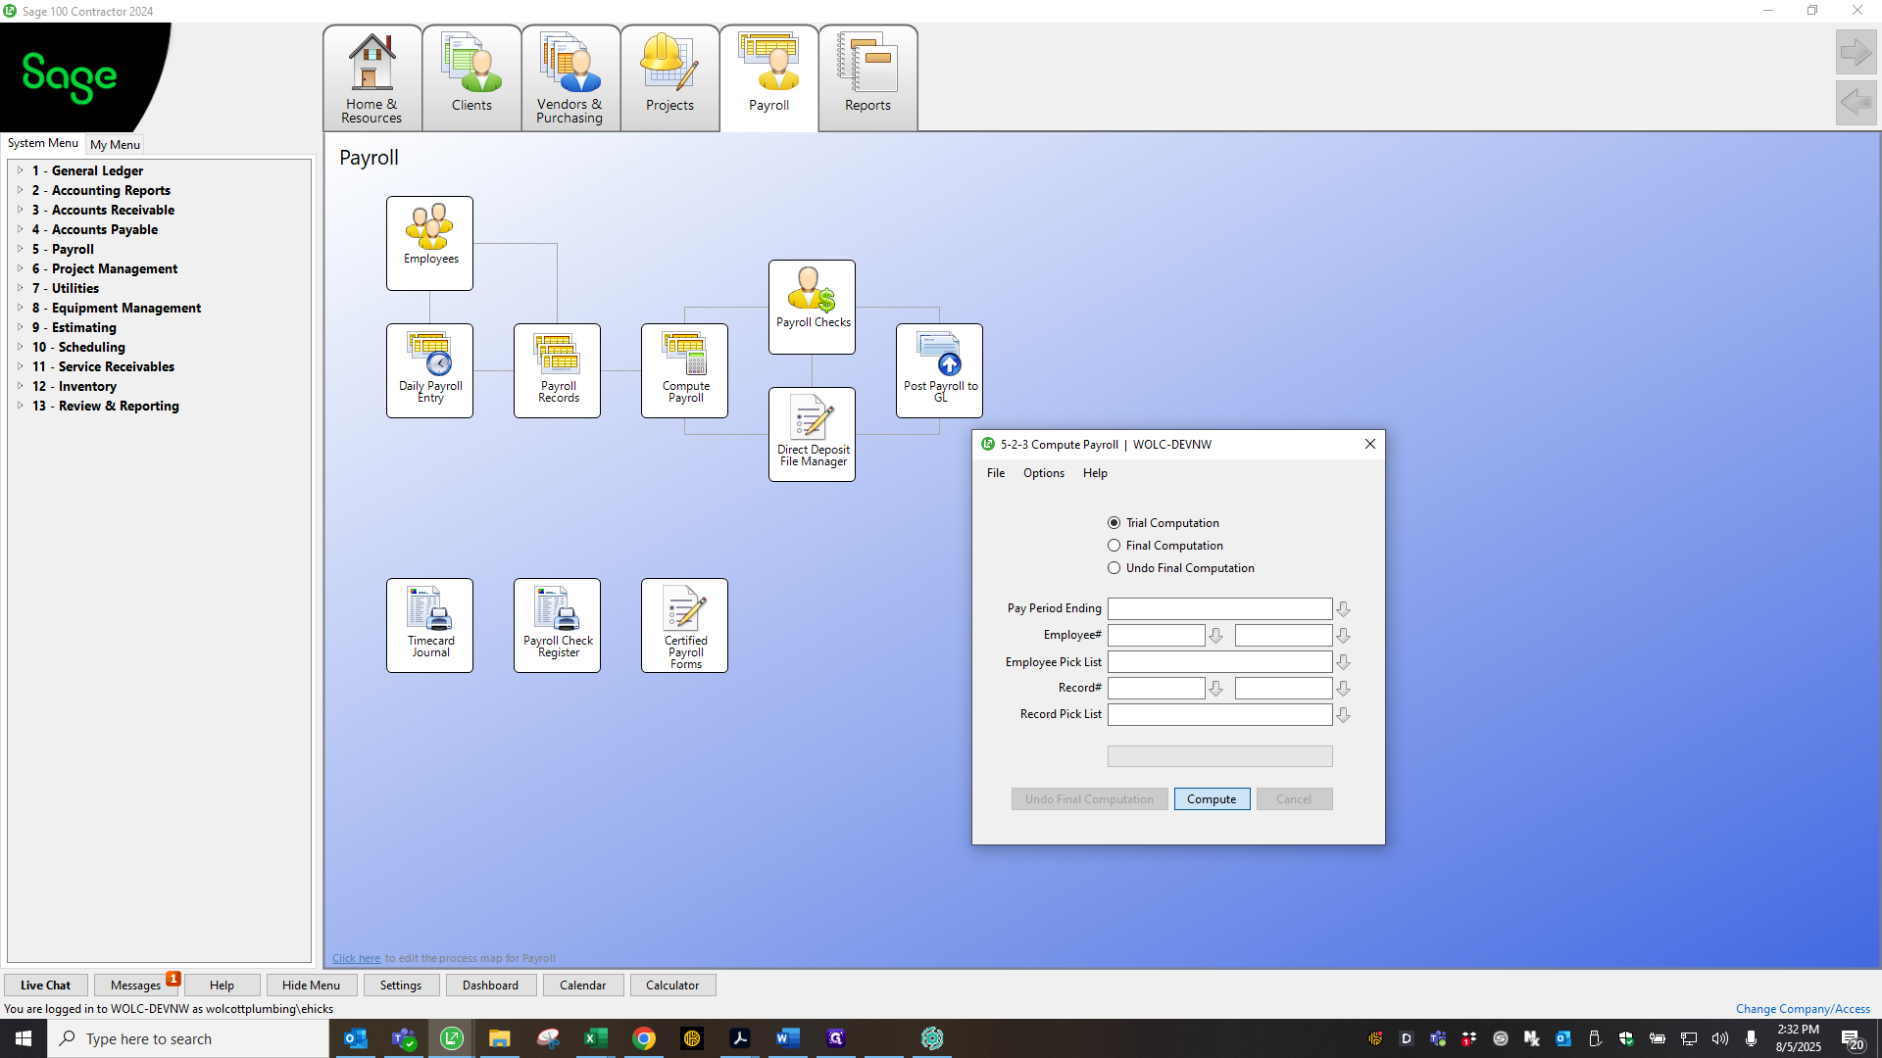This screenshot has height=1058, width=1882.
Task: Select the Trial Computation radio button
Action: click(1114, 523)
